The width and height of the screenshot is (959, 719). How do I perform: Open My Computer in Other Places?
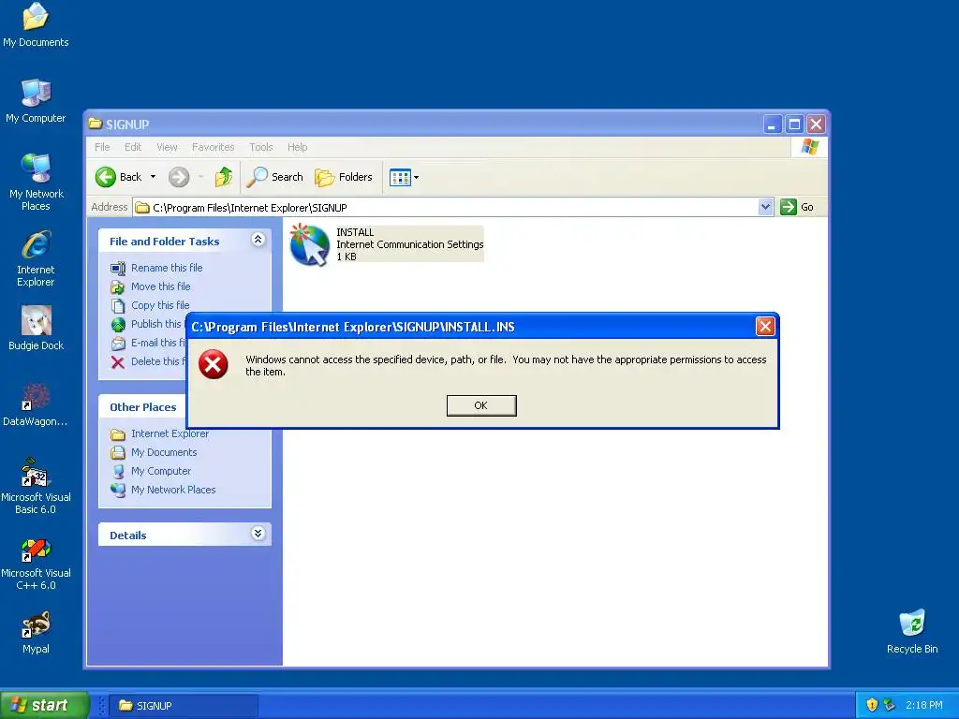pyautogui.click(x=161, y=472)
